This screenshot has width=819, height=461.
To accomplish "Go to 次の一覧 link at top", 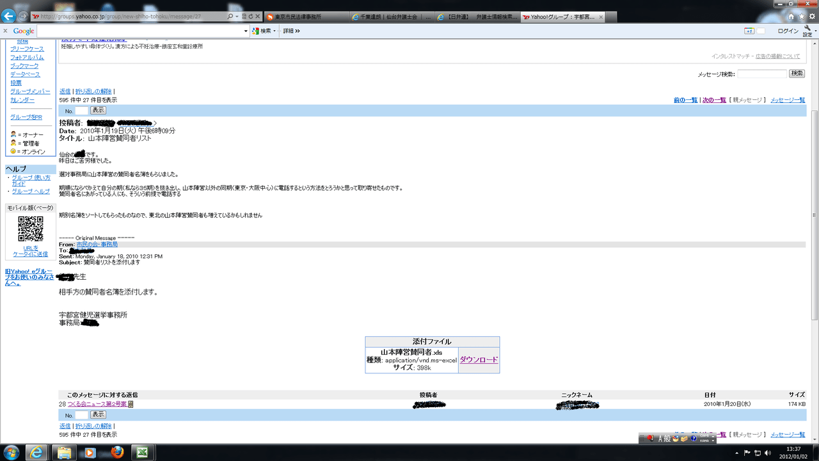I will point(714,100).
